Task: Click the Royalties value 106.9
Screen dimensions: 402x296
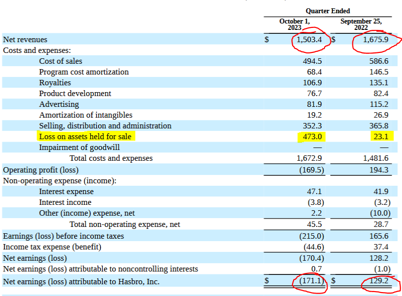Action: tap(312, 83)
